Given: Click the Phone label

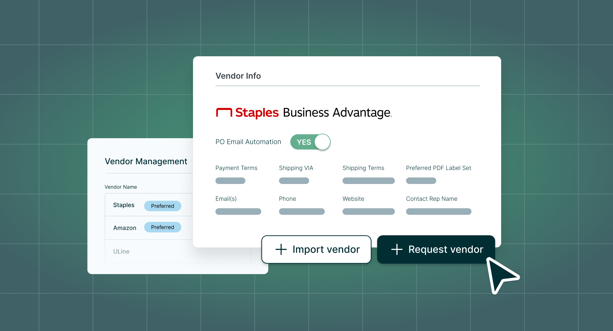Looking at the screenshot, I should pos(287,199).
